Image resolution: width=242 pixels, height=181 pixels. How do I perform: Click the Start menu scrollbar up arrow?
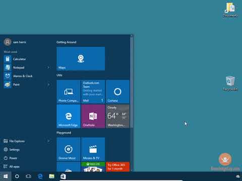tap(132, 36)
